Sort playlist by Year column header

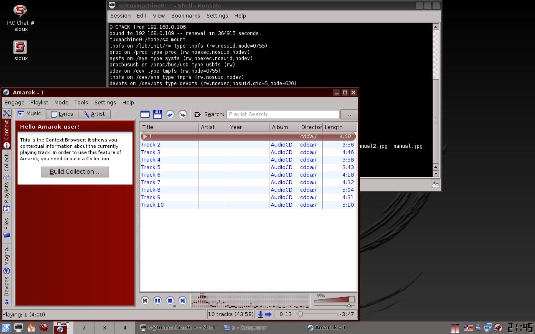249,127
